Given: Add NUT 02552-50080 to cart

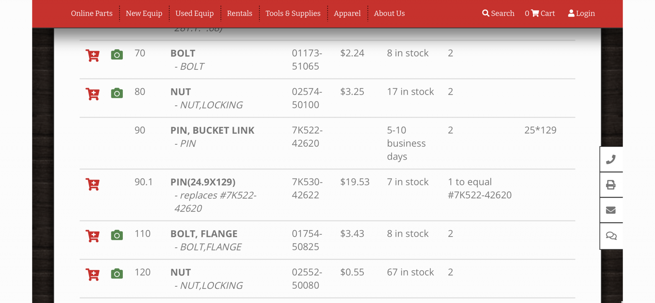Looking at the screenshot, I should tap(93, 275).
